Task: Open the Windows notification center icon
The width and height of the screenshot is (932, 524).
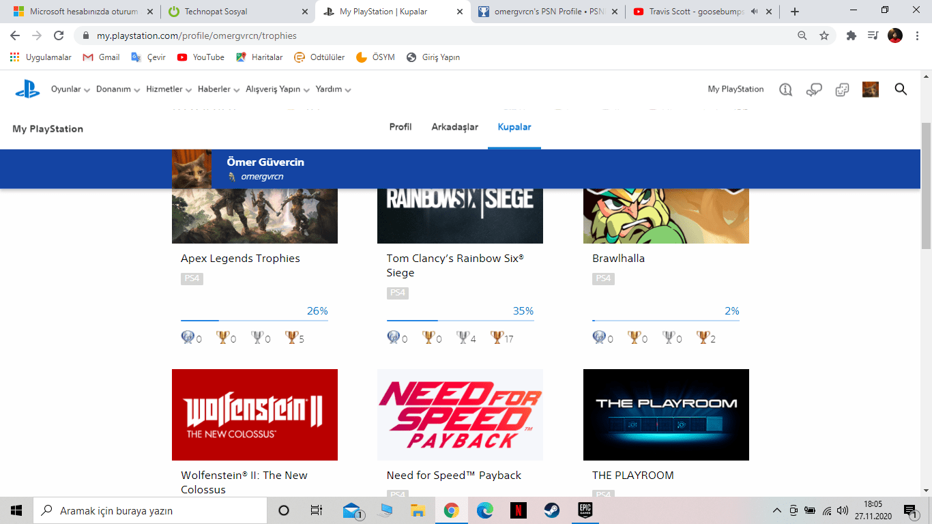Action: point(911,510)
